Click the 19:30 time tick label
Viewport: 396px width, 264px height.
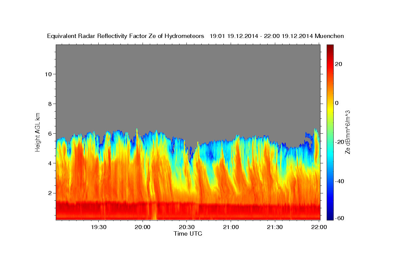coord(99,227)
